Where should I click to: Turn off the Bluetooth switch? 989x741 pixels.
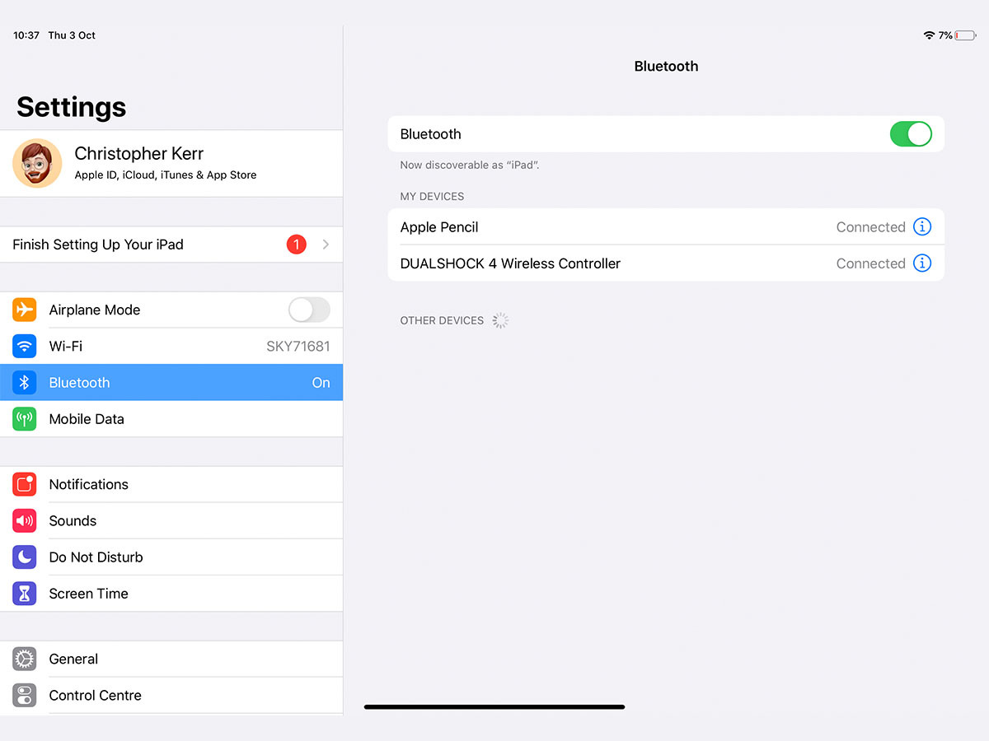pyautogui.click(x=911, y=134)
